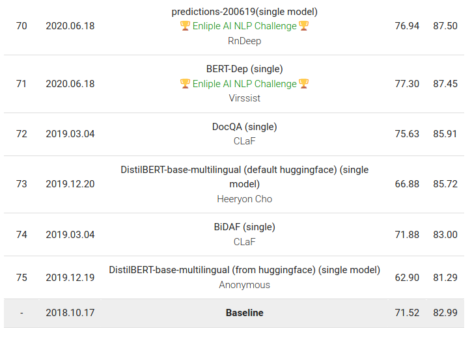Click right trophy icon in Virssist row
The width and height of the screenshot is (472, 346).
coord(304,83)
